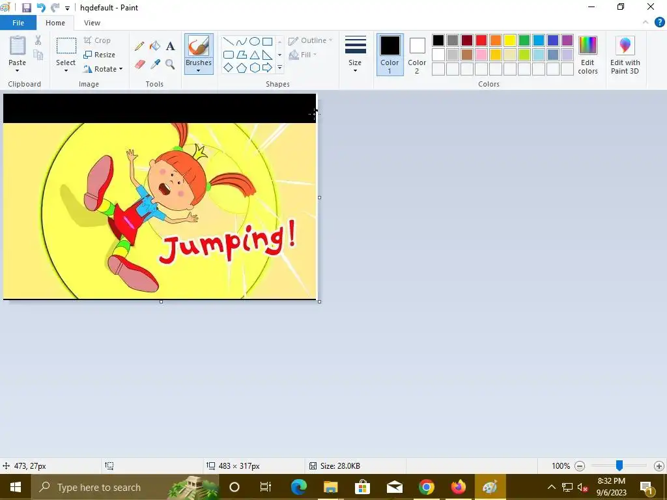
Task: Choose the Right arrow shape
Action: [x=268, y=68]
